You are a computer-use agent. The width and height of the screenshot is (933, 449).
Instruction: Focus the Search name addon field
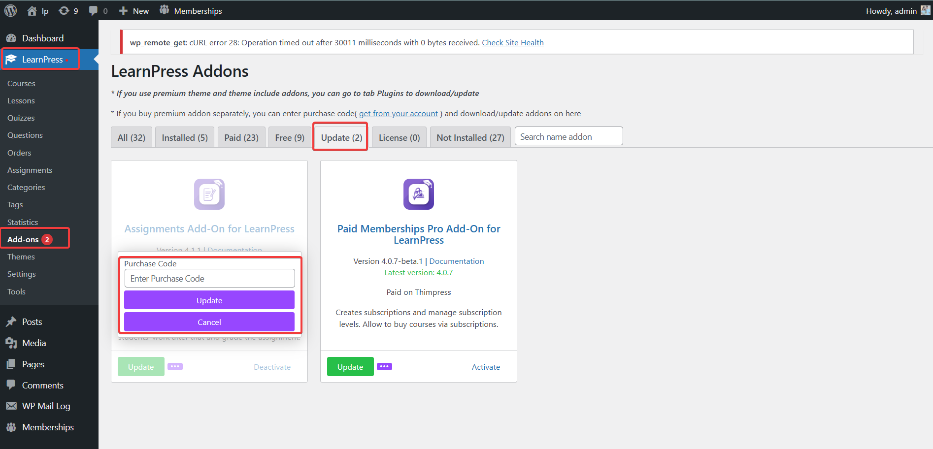click(569, 136)
